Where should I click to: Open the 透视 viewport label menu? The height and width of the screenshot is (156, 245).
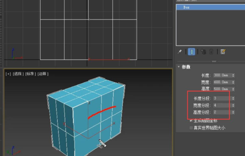pos(18,74)
